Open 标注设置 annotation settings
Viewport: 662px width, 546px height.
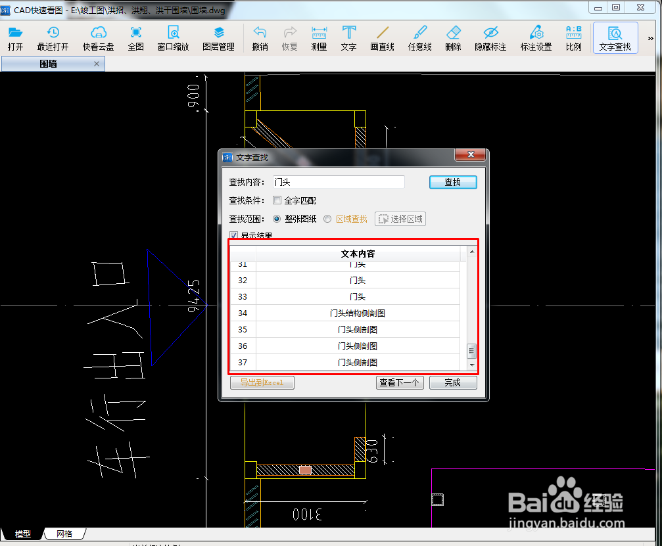coord(536,38)
